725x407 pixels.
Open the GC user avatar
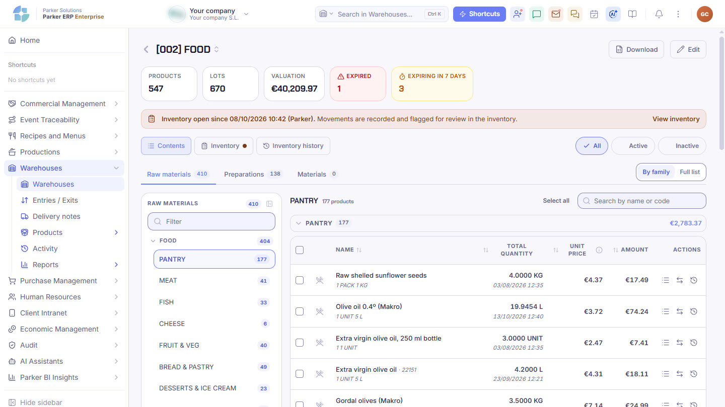click(705, 14)
